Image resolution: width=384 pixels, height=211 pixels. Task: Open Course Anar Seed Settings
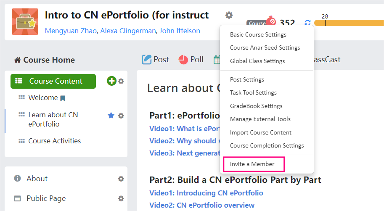(265, 47)
